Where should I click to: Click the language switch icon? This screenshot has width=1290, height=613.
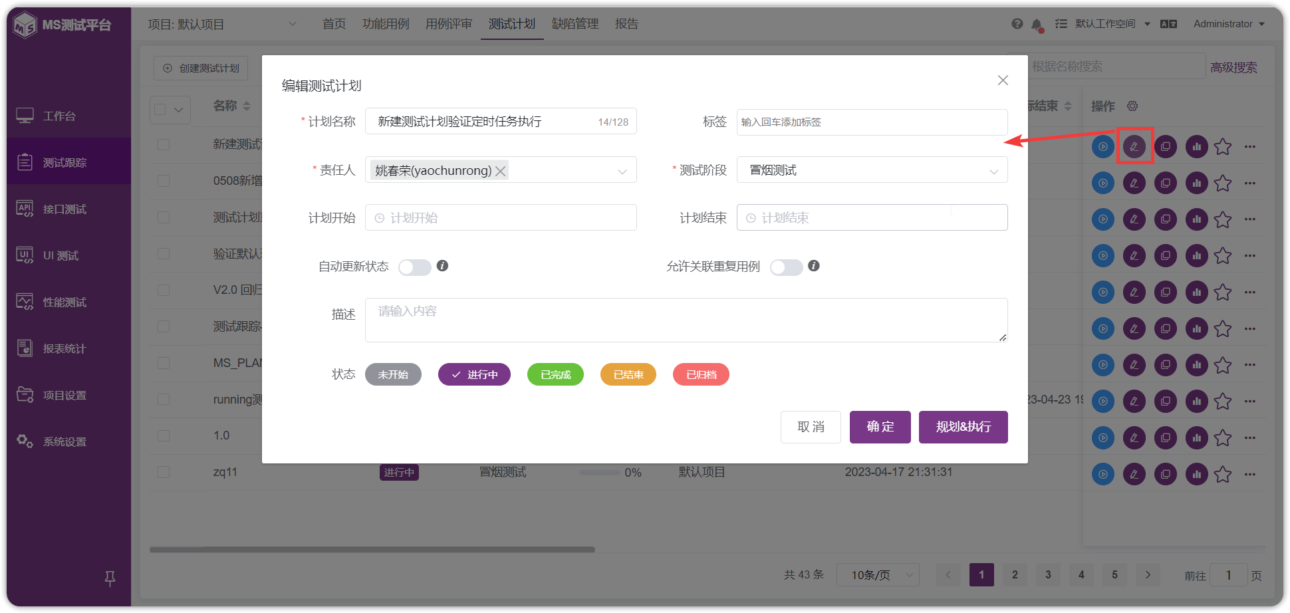click(x=1168, y=24)
